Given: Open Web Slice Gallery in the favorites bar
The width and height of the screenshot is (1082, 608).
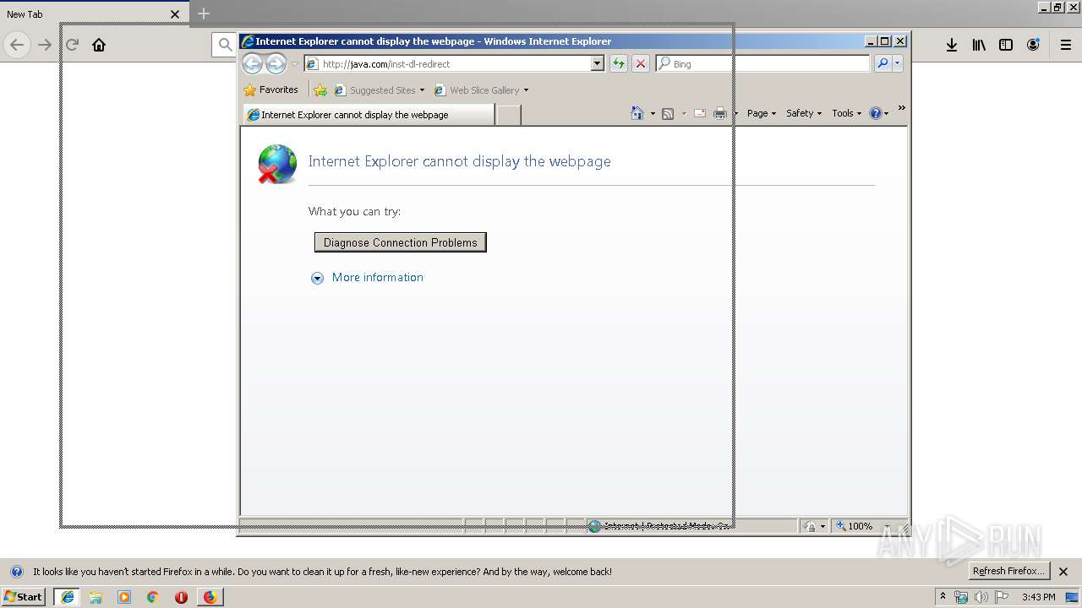Looking at the screenshot, I should point(481,90).
